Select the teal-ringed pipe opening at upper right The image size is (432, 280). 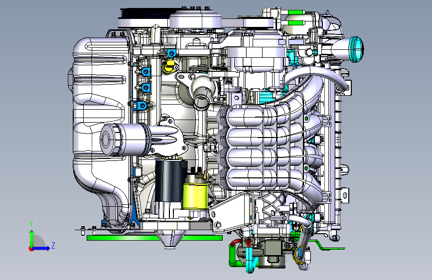(x=356, y=49)
